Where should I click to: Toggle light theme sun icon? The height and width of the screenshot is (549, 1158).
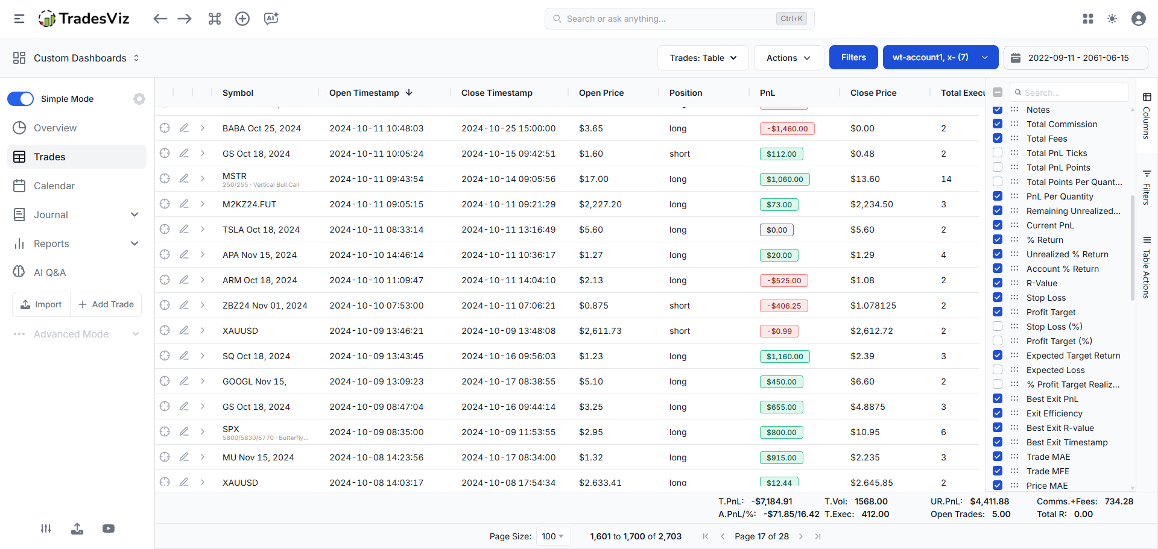click(x=1112, y=19)
